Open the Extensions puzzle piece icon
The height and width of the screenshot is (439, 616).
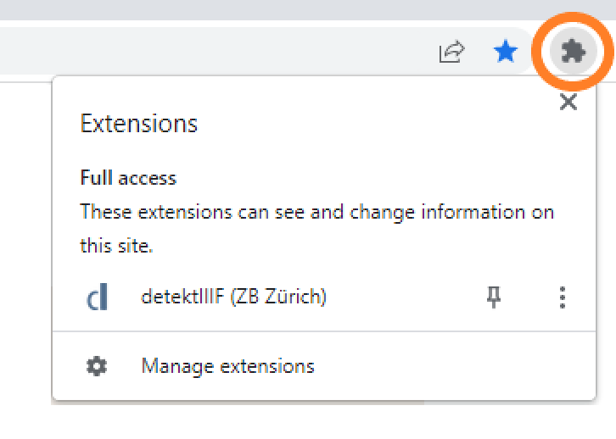pyautogui.click(x=574, y=52)
